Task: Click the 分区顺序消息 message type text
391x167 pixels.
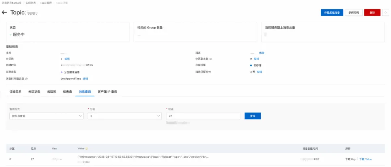Action: click(x=72, y=72)
